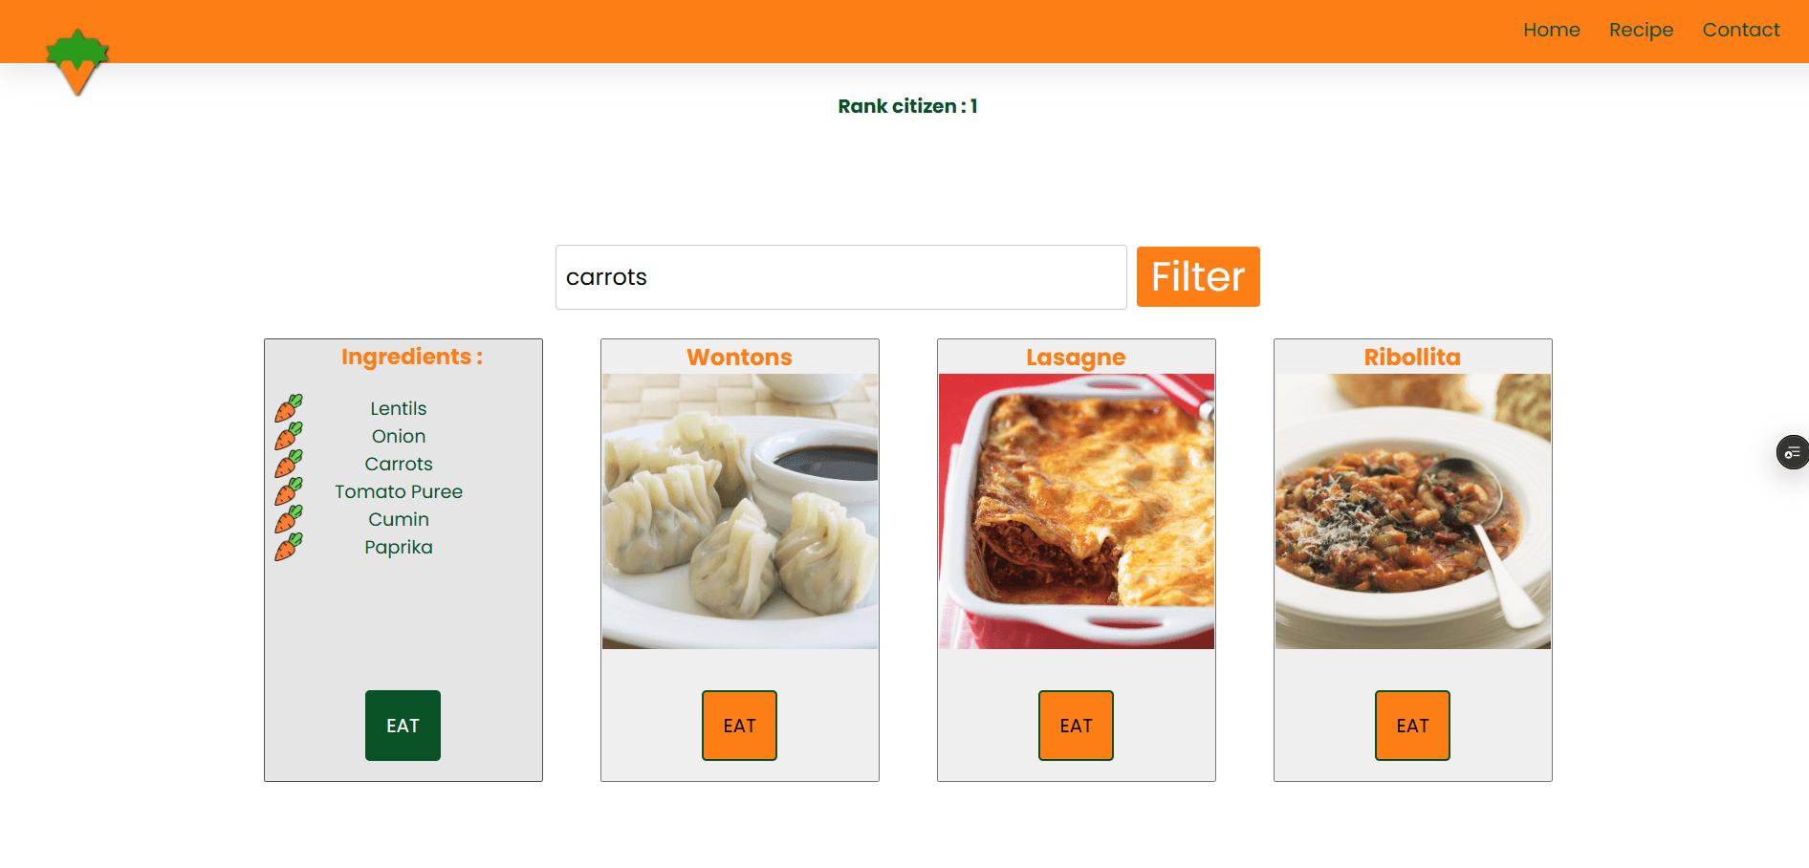
Task: Click the green EAT button on the ingredients card
Action: point(403,726)
